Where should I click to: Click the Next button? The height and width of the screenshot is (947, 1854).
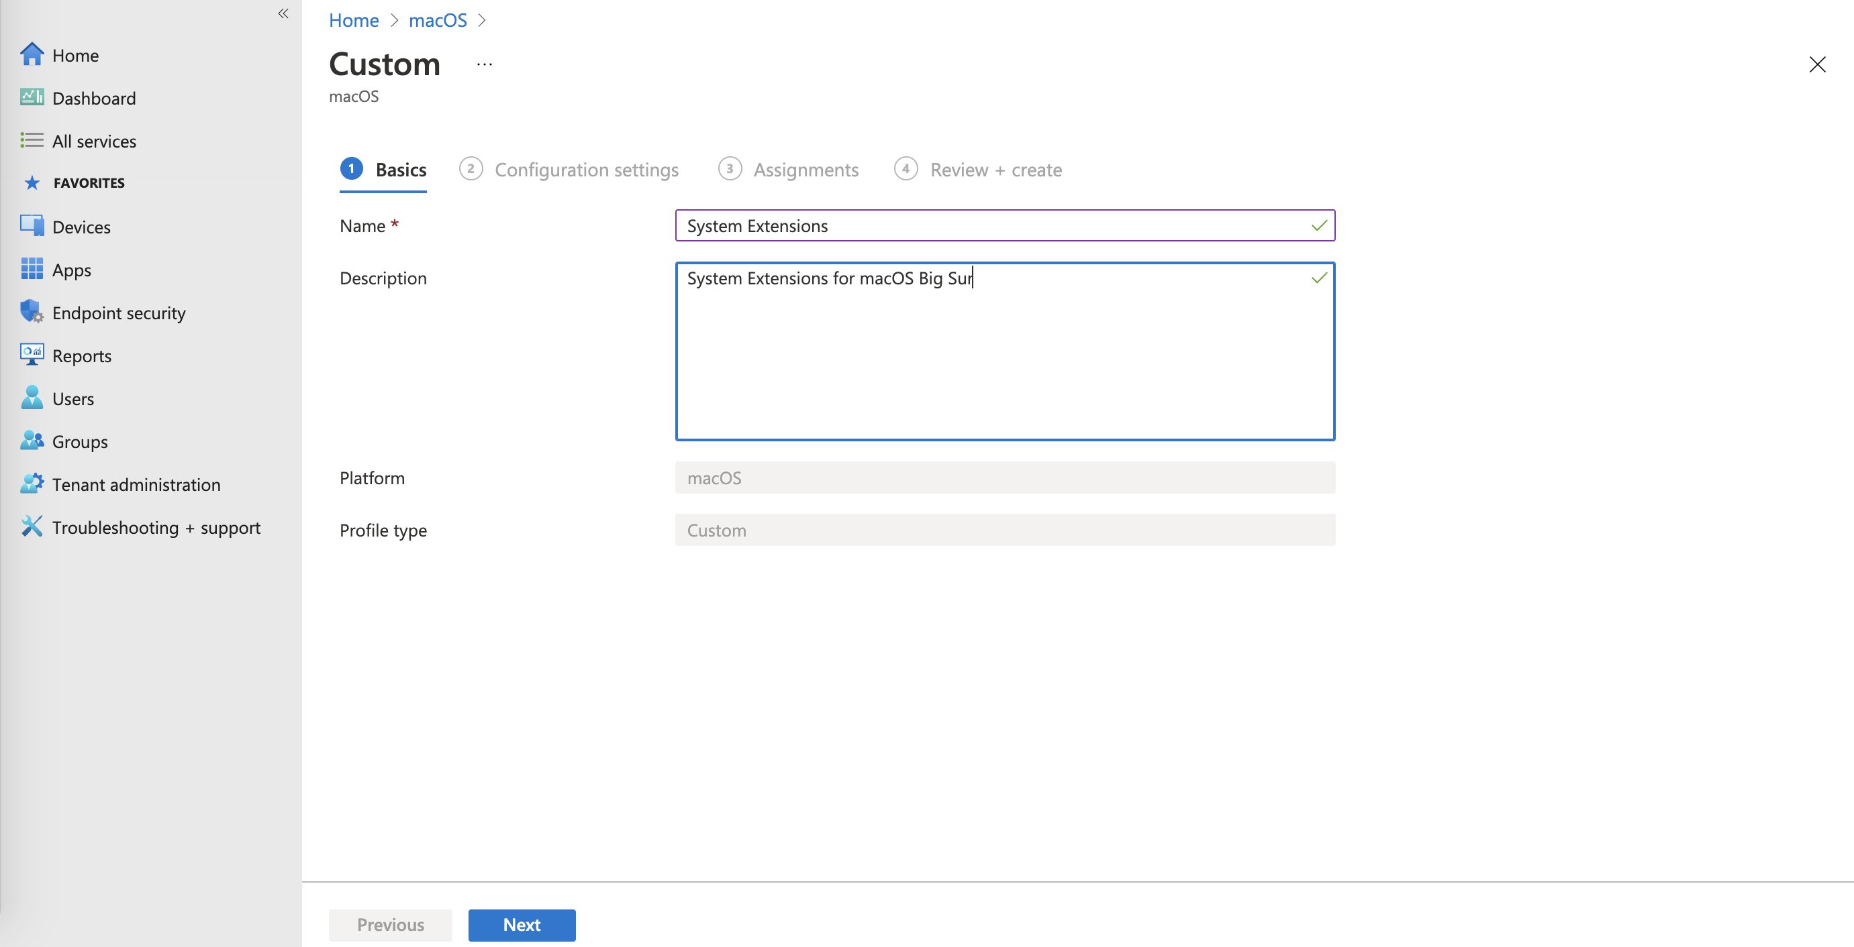[521, 925]
